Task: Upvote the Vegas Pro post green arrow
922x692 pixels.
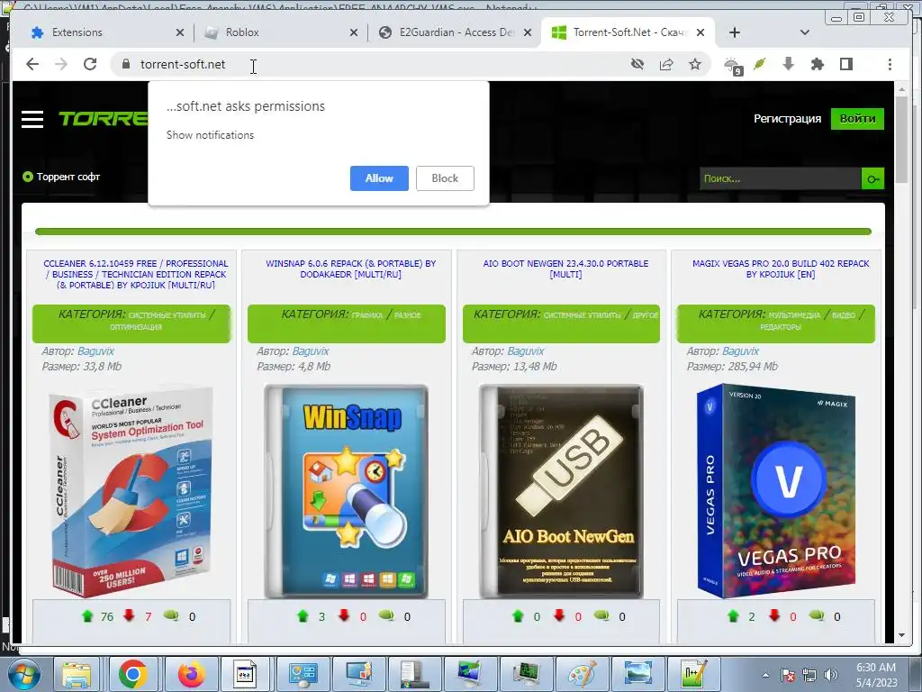Action: pos(733,616)
